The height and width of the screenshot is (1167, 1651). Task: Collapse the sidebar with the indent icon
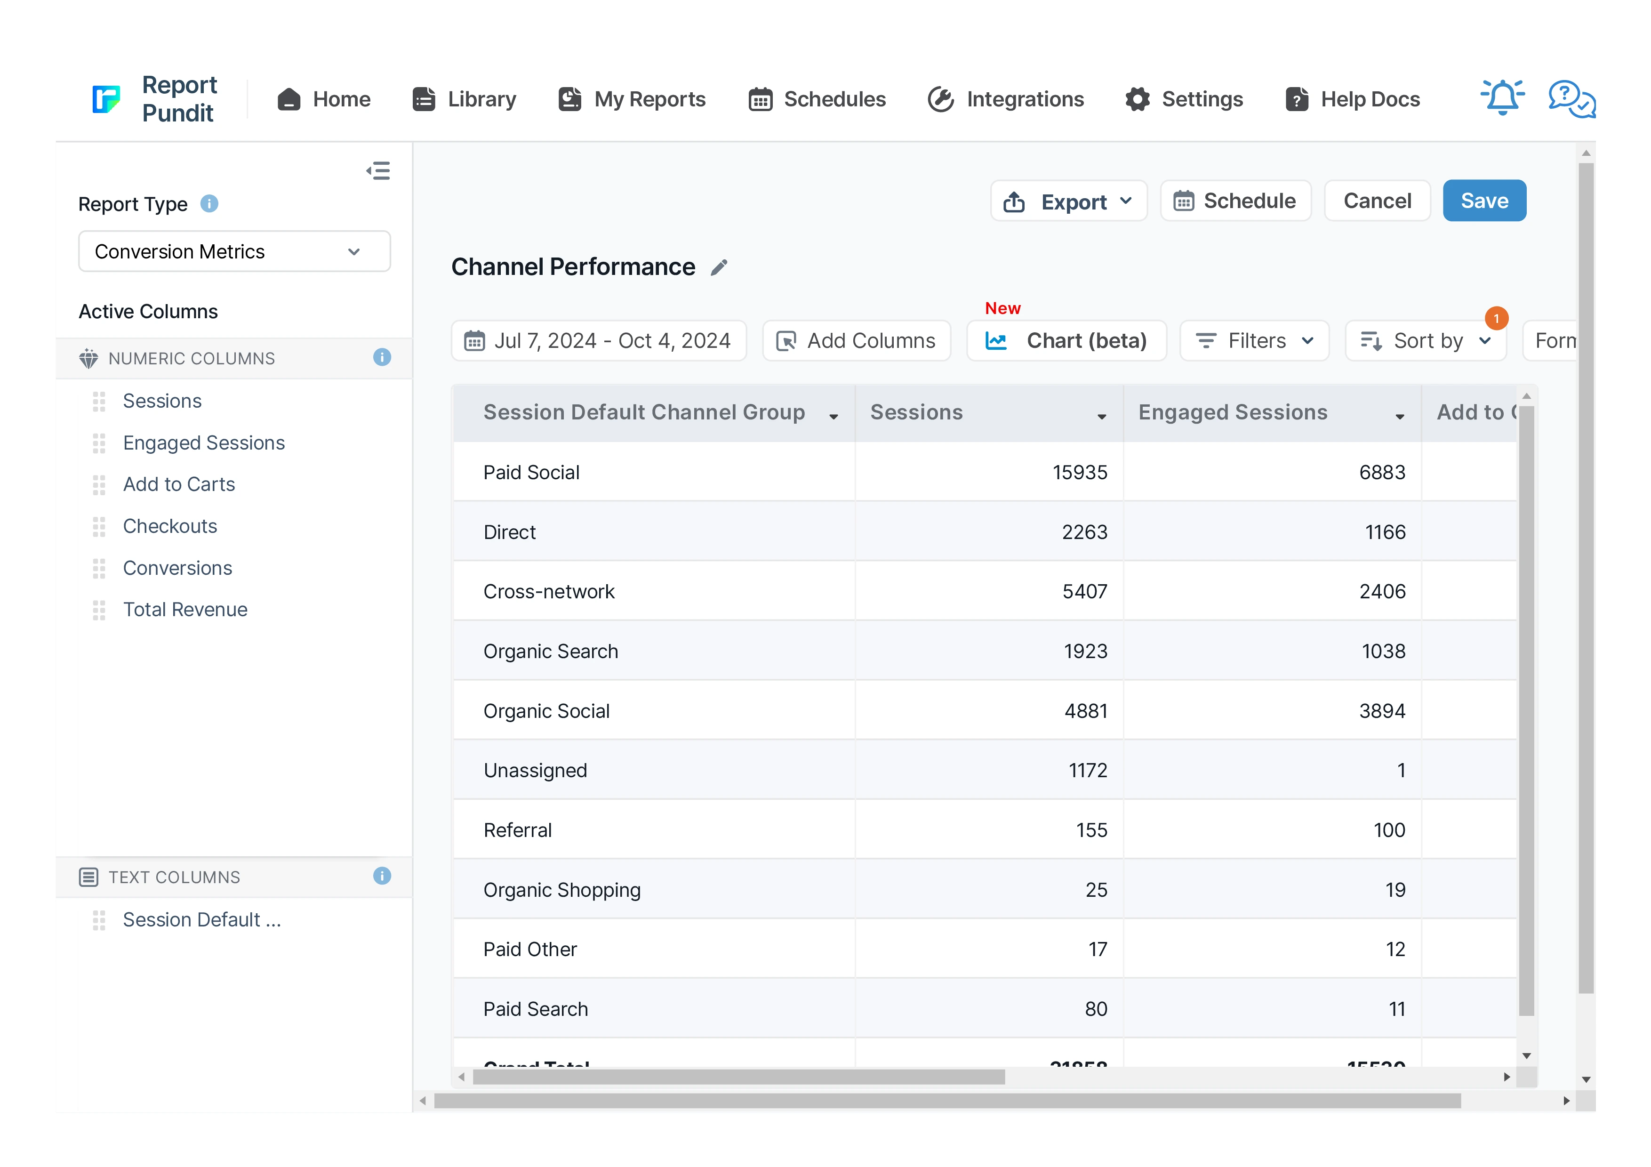coord(378,170)
